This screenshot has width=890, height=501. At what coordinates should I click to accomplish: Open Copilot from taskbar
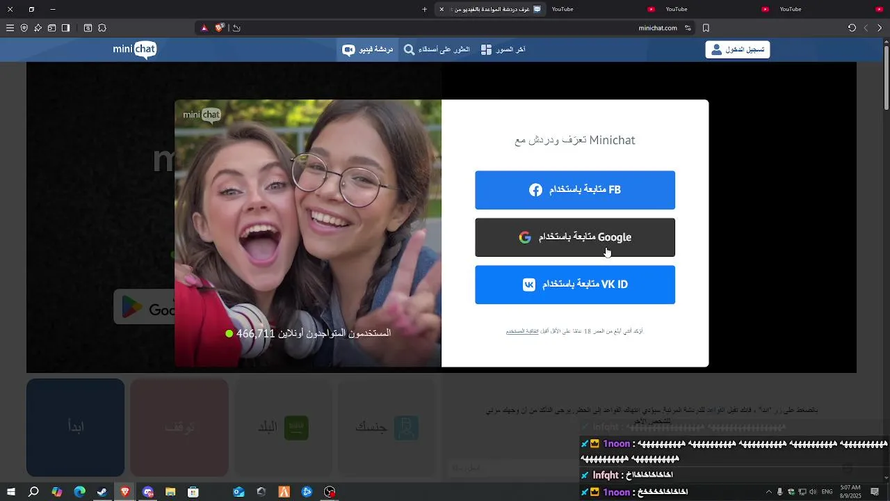point(57,492)
